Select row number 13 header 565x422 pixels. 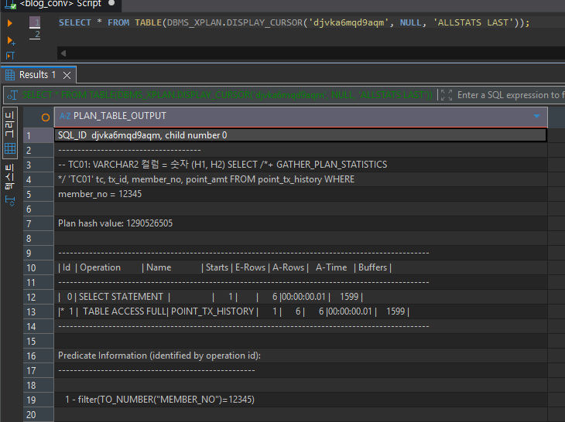point(38,311)
